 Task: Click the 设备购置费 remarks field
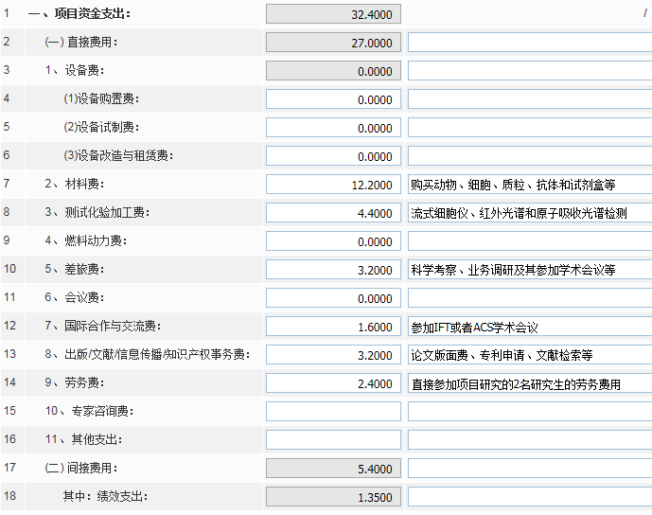(530, 99)
